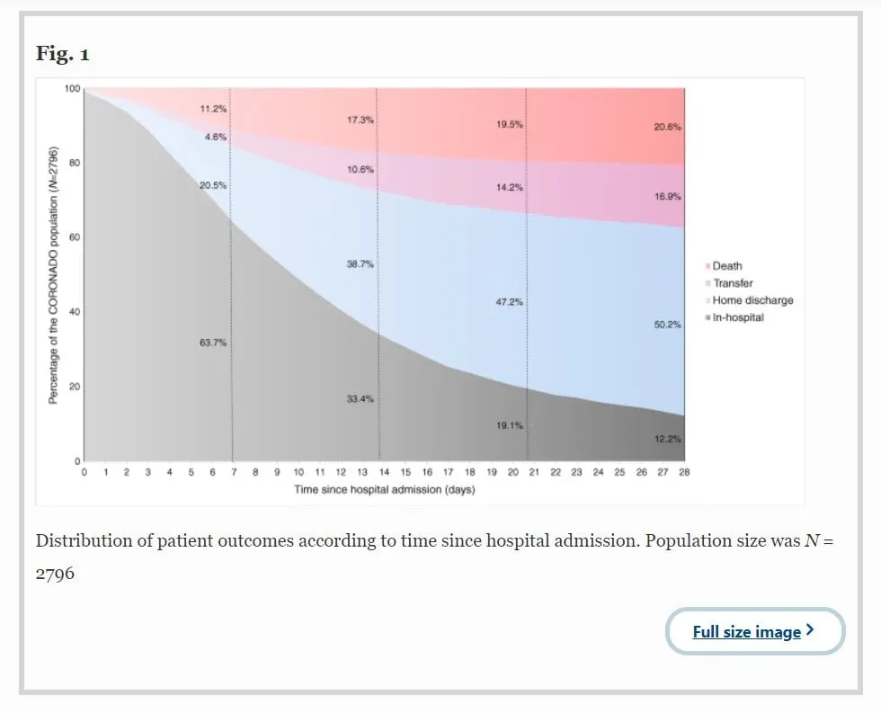Click the 16.9% transfer data label
This screenshot has width=881, height=713.
(x=667, y=197)
